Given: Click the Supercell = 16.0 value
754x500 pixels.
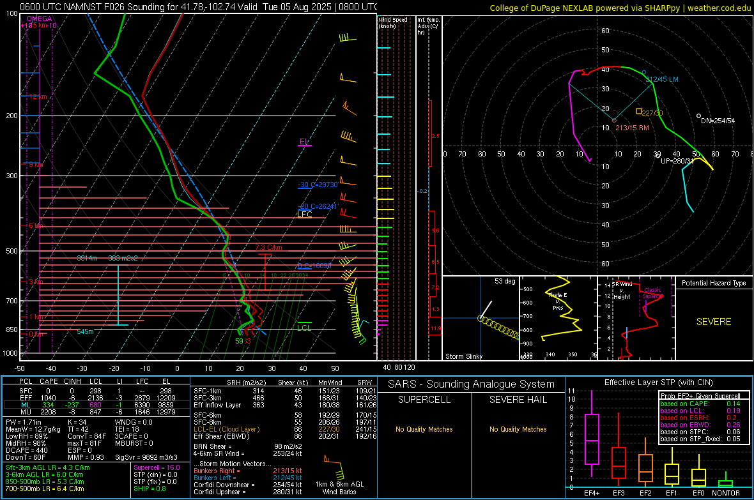Looking at the screenshot, I should click(x=157, y=467).
